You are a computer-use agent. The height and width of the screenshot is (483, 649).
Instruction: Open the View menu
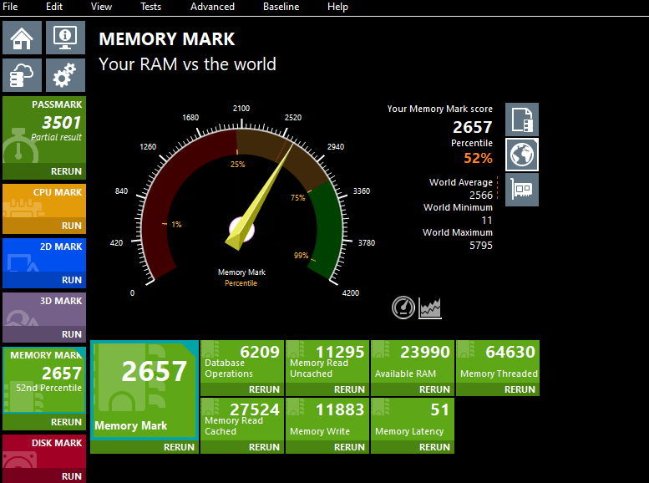(101, 7)
